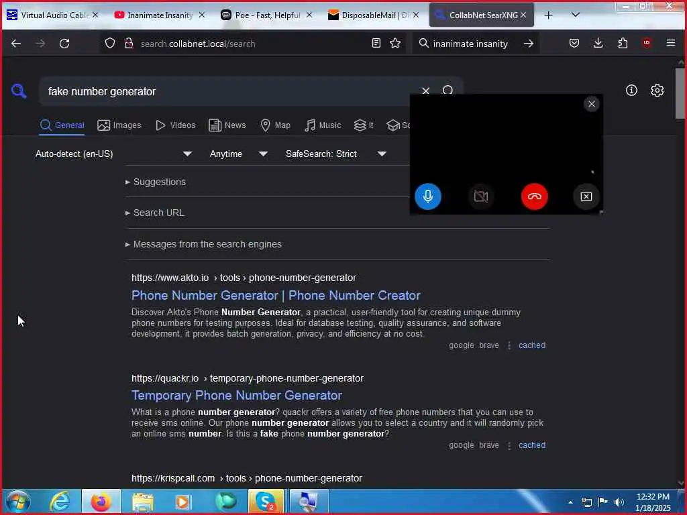
Task: Click the browser address bar URL
Action: tap(198, 44)
